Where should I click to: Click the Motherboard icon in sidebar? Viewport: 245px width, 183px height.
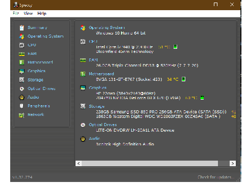click(x=21, y=63)
